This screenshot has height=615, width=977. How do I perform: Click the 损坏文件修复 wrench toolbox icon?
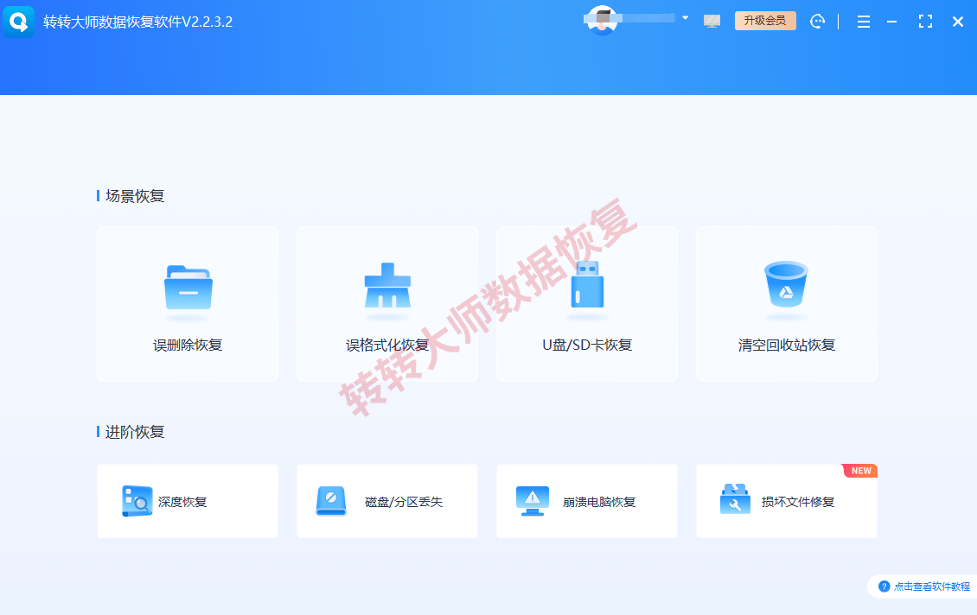(x=735, y=499)
